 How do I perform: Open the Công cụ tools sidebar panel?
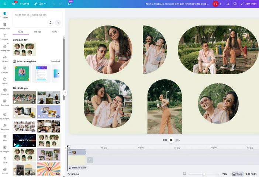tap(5, 70)
